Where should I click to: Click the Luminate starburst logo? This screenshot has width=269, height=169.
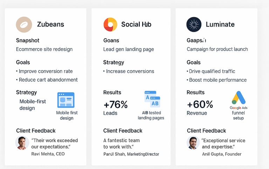[x=194, y=24]
